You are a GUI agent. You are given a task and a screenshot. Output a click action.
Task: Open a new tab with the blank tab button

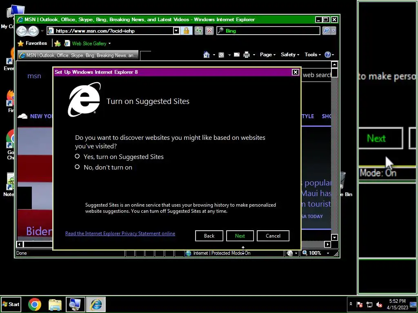click(x=145, y=55)
